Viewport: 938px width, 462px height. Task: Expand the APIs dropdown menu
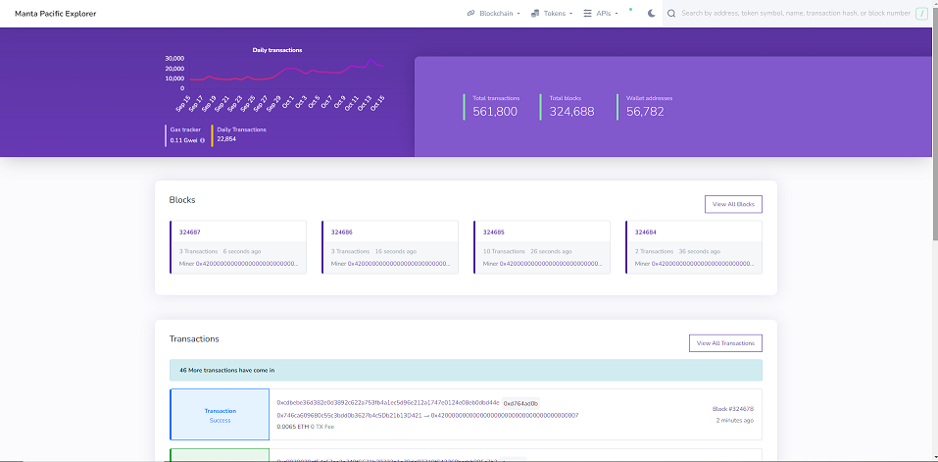[606, 14]
